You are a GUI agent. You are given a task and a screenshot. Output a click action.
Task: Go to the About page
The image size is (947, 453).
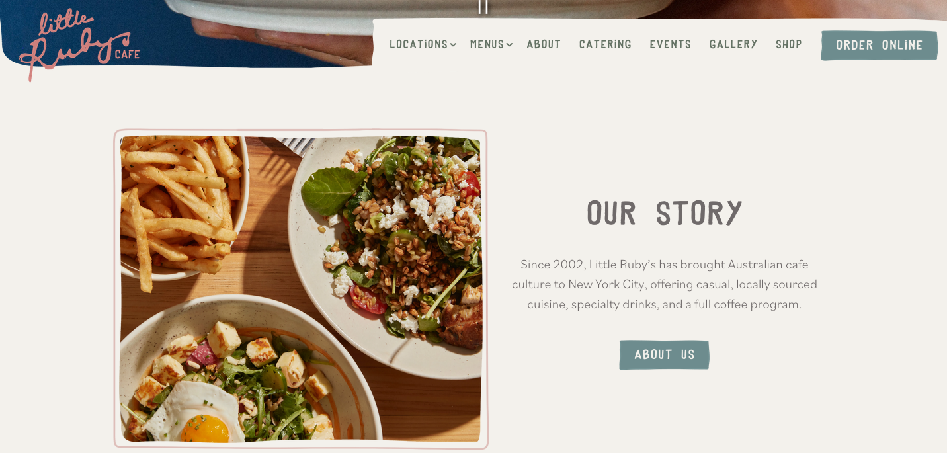544,44
